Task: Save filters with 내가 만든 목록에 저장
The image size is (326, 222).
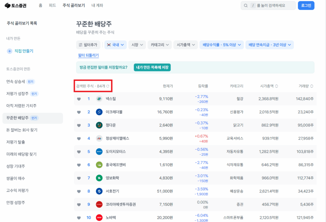Action: (x=152, y=67)
